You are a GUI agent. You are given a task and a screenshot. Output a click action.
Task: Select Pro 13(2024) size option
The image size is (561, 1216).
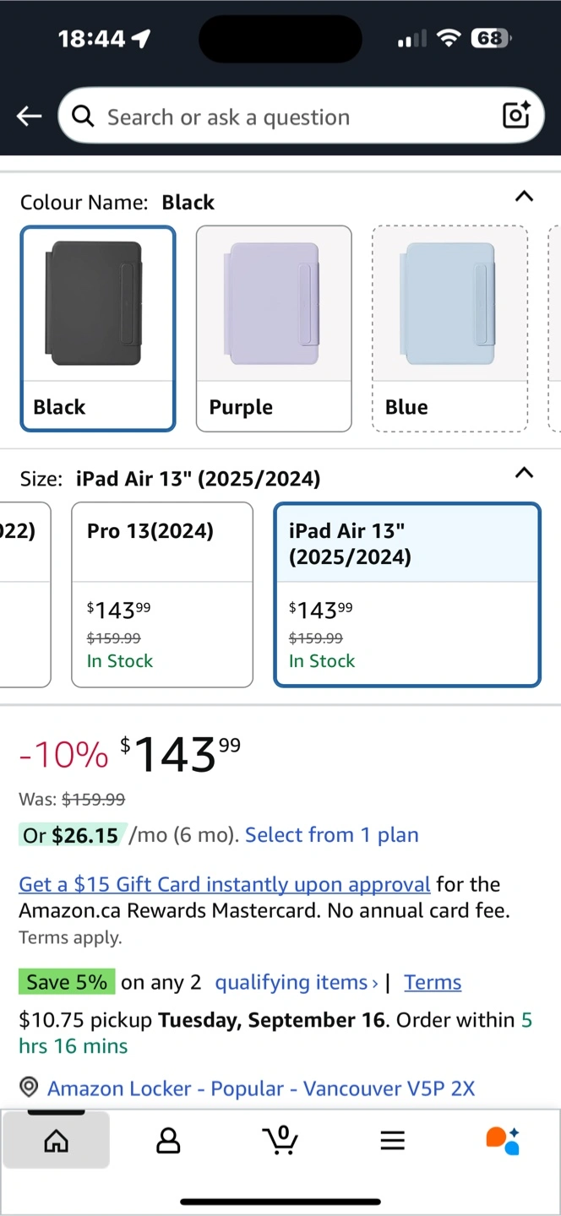162,594
